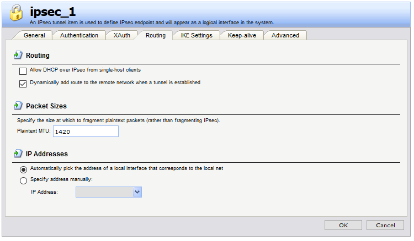This screenshot has width=414, height=241.
Task: Go to the XAuth tab
Action: tap(122, 35)
